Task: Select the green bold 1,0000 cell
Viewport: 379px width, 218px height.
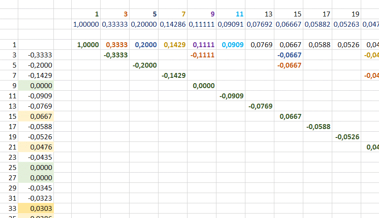Action: (x=86, y=44)
